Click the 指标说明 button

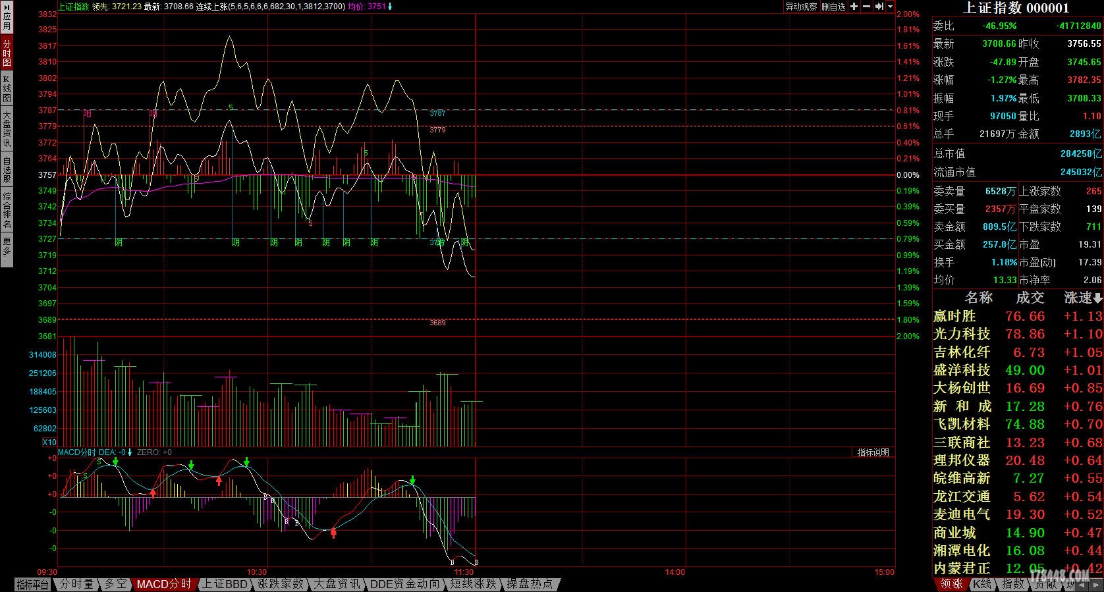click(x=873, y=452)
